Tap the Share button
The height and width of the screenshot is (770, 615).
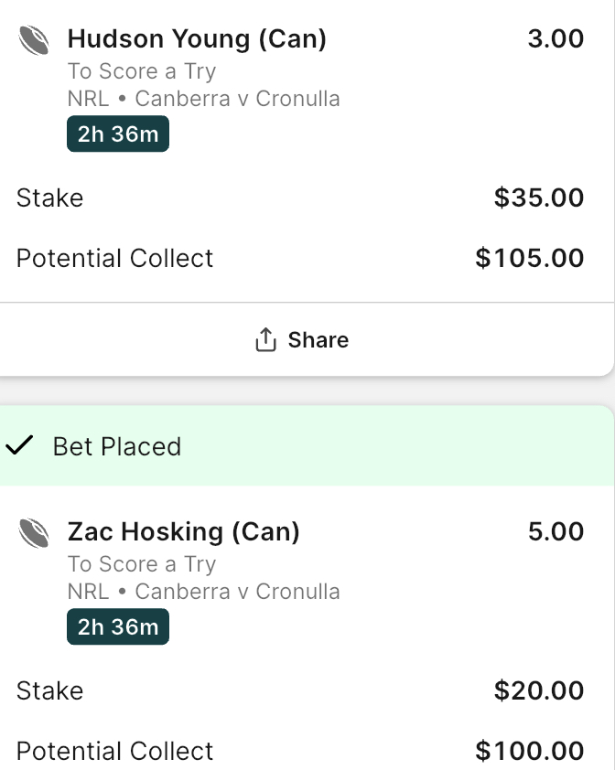coord(302,340)
